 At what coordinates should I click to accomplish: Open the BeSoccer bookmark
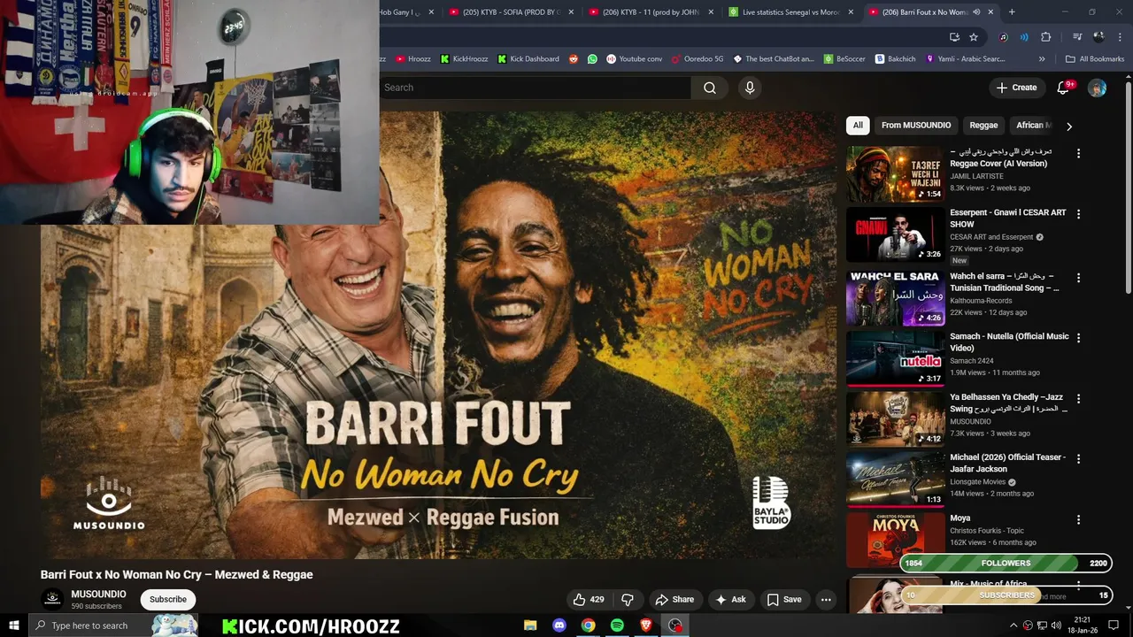pos(844,59)
